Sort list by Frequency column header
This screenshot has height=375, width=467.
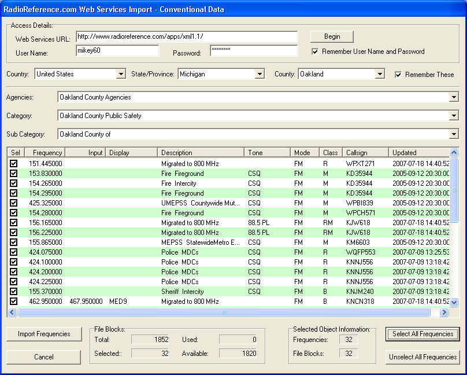(45, 153)
